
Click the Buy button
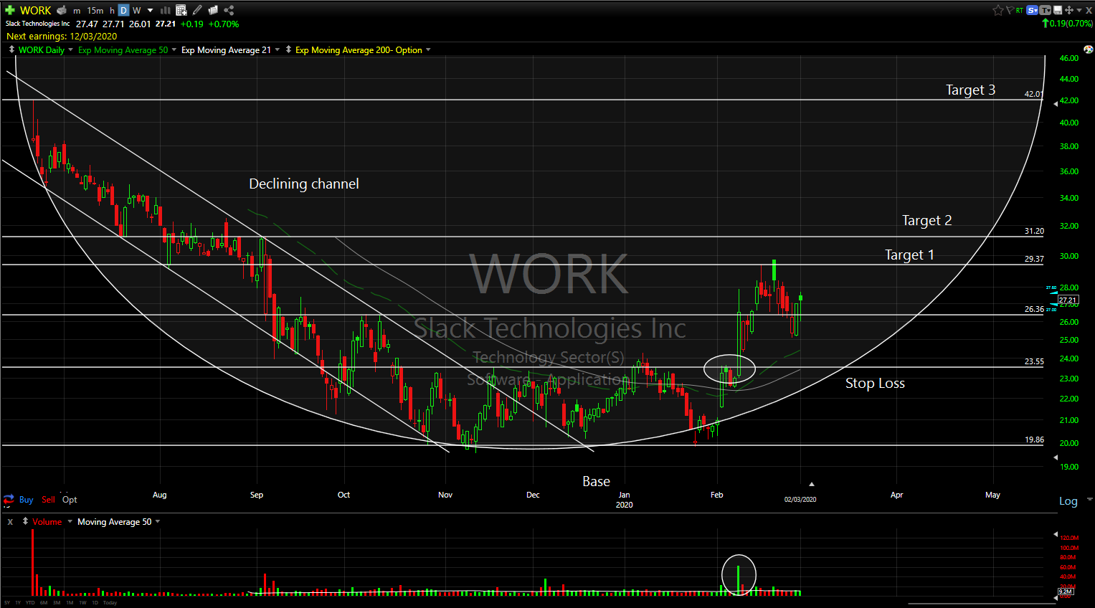tap(26, 500)
